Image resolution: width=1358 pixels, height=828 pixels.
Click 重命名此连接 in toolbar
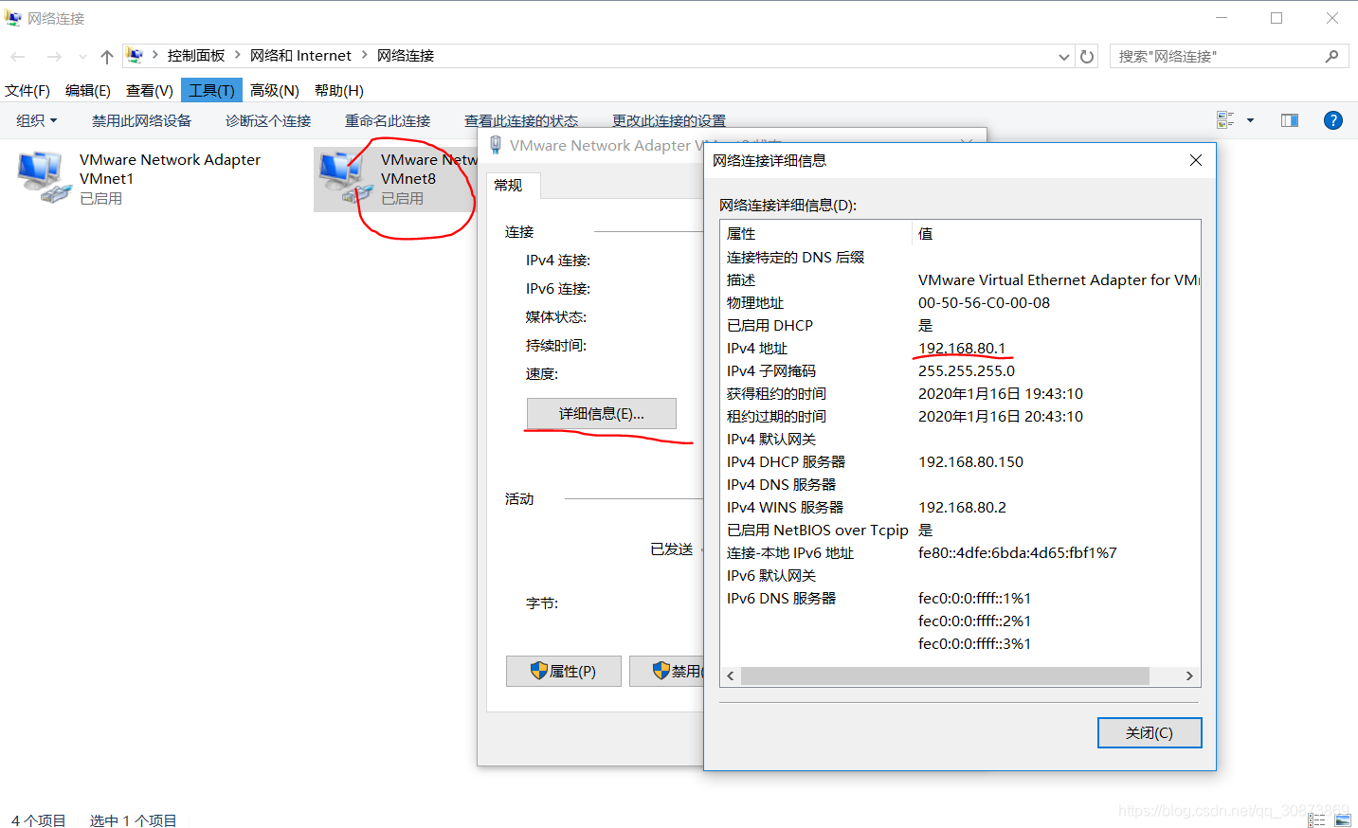tap(388, 121)
